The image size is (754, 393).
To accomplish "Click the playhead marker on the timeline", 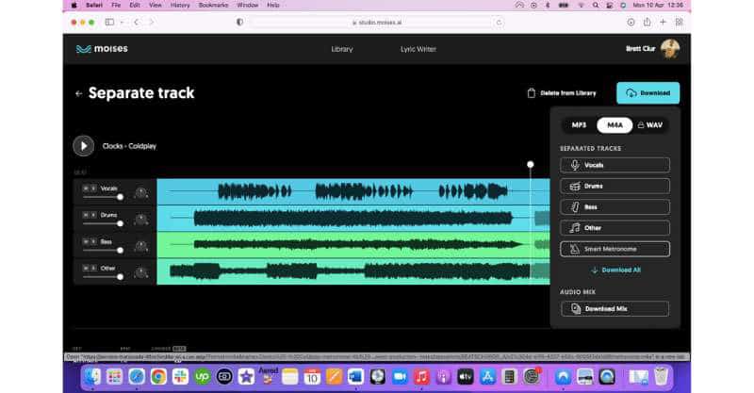I will [531, 165].
